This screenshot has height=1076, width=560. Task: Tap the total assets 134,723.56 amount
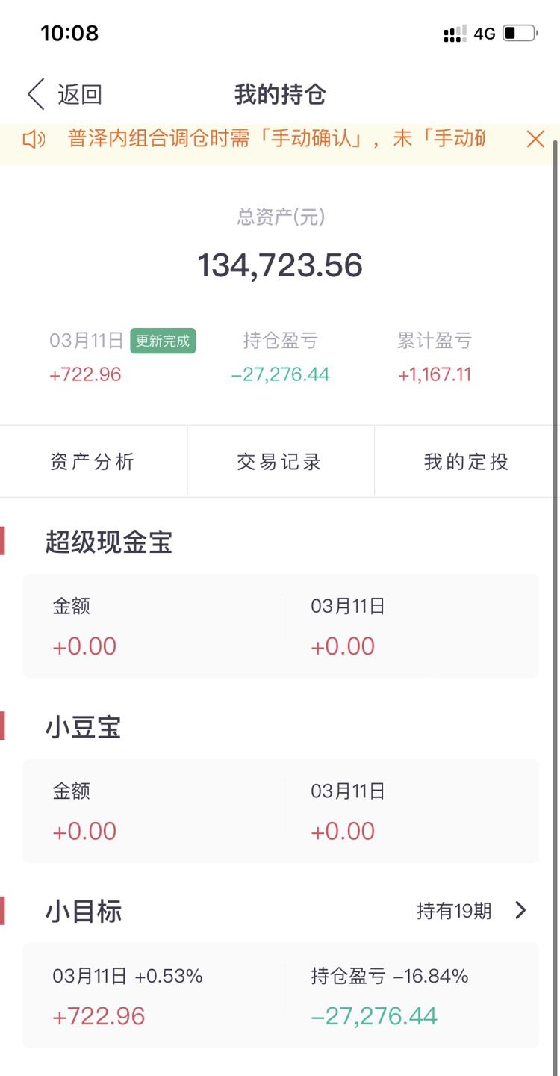tap(280, 266)
